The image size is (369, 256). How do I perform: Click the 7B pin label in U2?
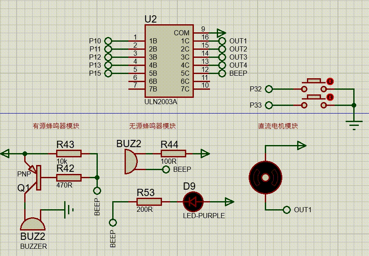click(153, 89)
